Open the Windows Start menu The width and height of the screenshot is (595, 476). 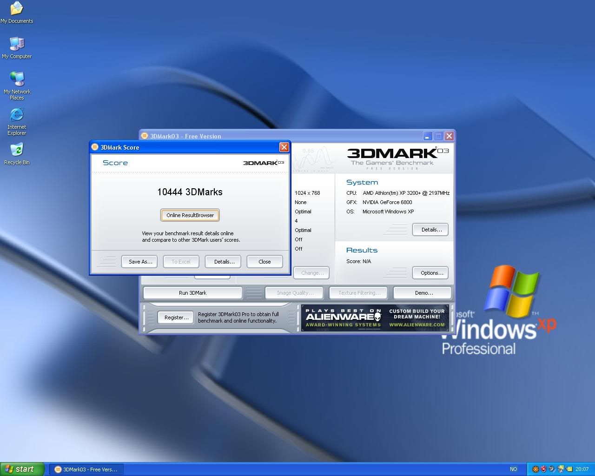click(22, 469)
